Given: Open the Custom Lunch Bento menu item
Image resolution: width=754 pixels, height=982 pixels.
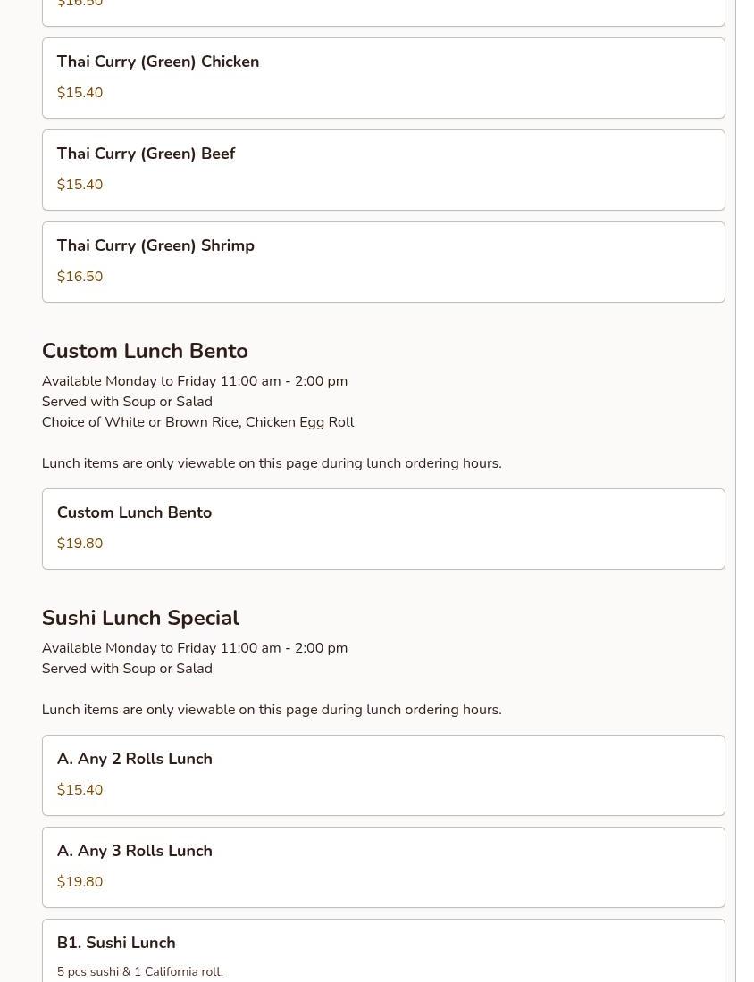Looking at the screenshot, I should (x=383, y=529).
